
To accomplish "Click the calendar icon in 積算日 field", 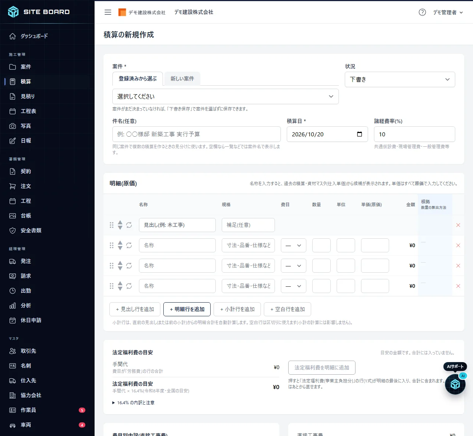I will point(360,134).
